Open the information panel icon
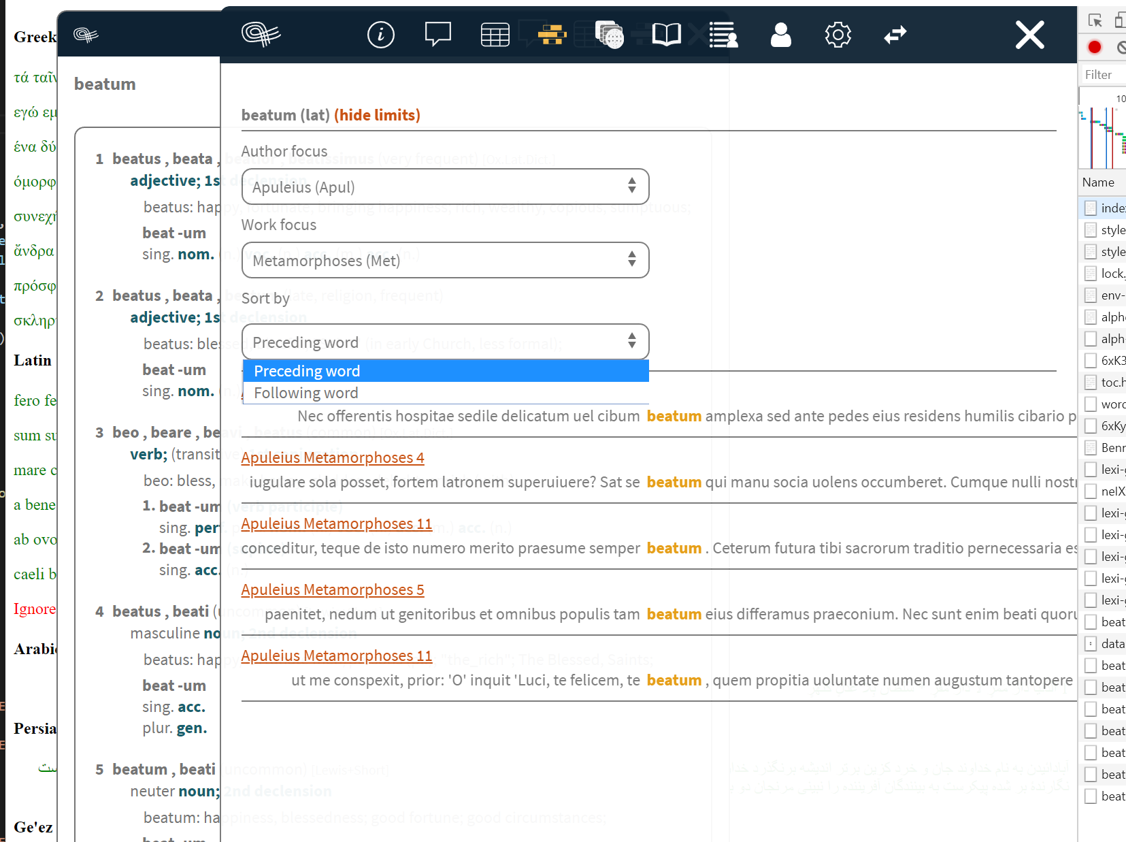This screenshot has width=1126, height=842. (x=380, y=35)
